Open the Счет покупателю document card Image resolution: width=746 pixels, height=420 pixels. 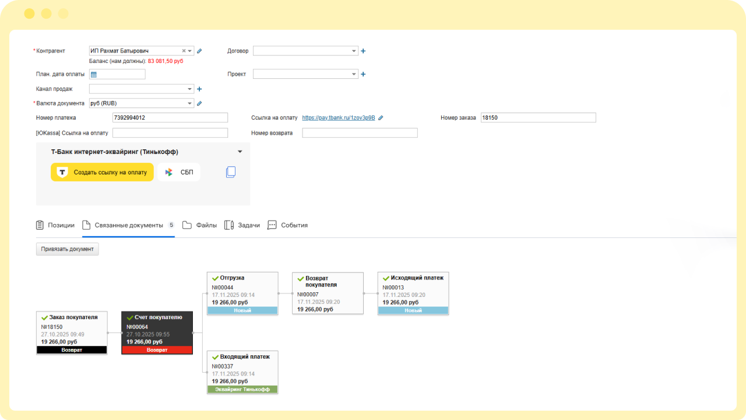157,332
